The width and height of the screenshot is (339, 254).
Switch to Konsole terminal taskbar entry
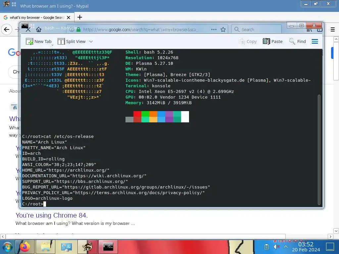click(x=108, y=247)
